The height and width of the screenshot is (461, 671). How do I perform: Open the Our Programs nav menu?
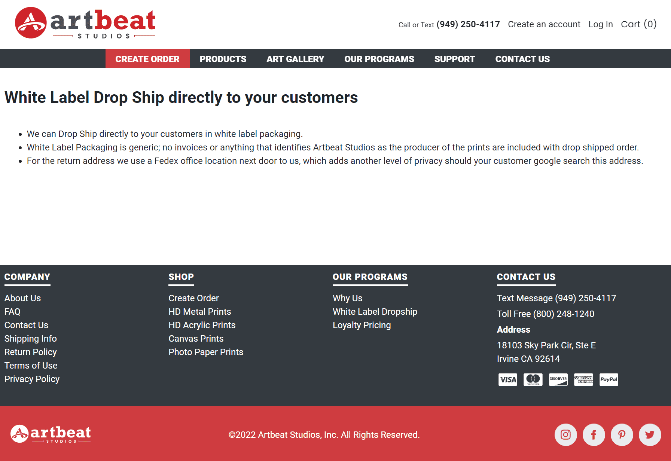[379, 59]
